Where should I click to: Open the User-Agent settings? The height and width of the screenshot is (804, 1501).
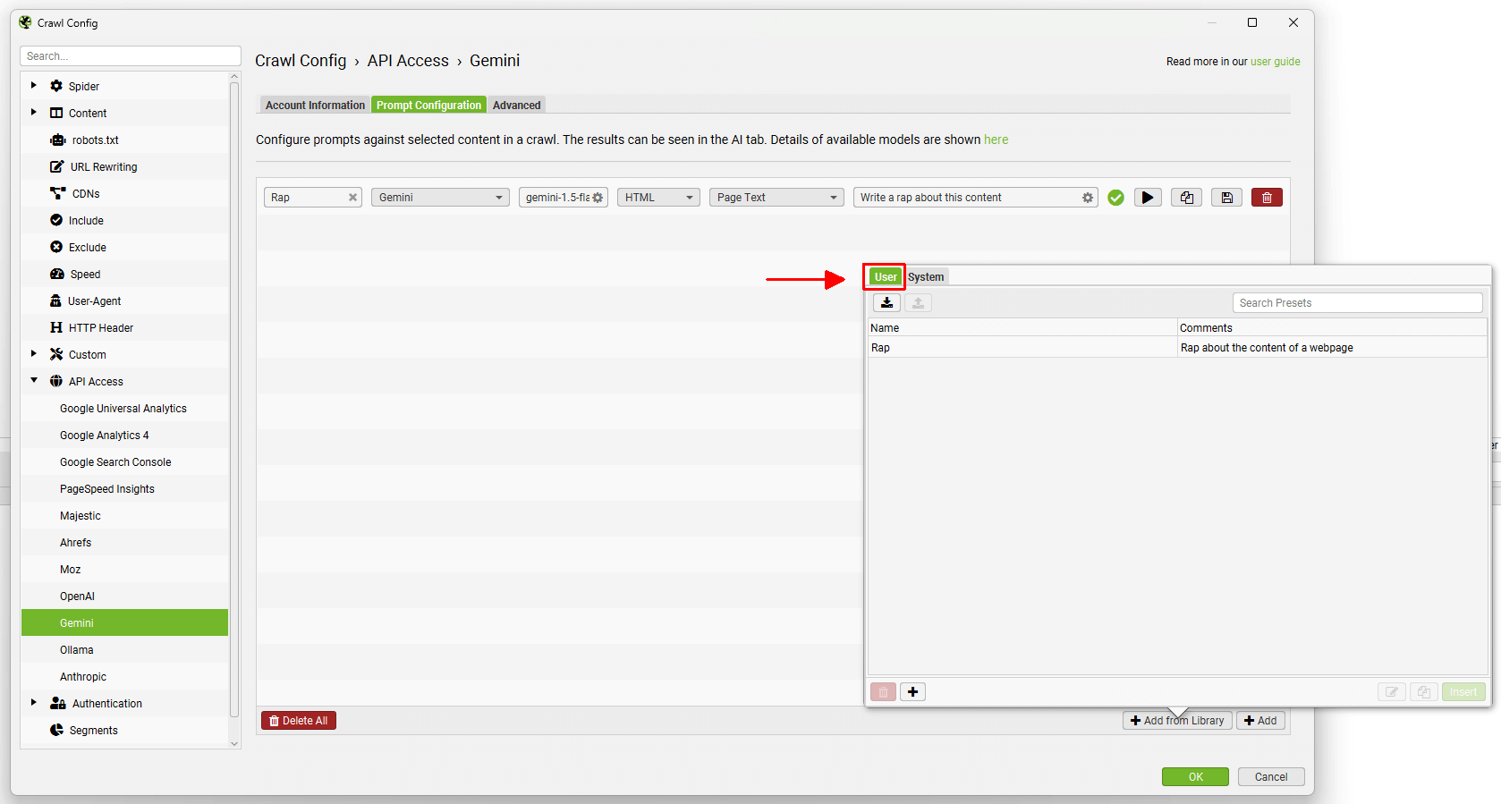click(94, 301)
